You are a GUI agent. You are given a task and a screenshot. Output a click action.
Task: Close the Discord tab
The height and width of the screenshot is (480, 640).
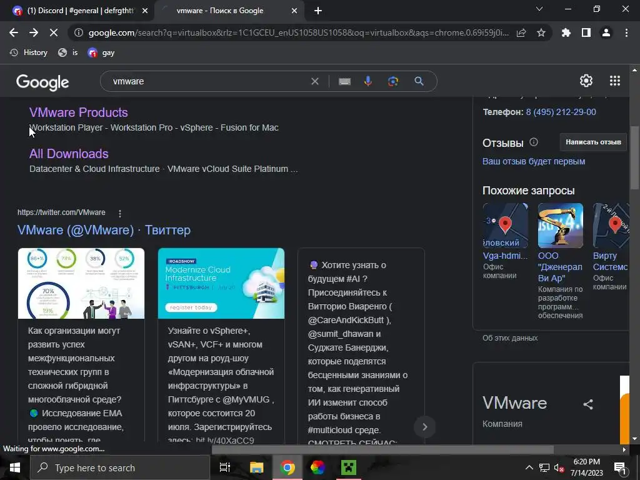[145, 11]
